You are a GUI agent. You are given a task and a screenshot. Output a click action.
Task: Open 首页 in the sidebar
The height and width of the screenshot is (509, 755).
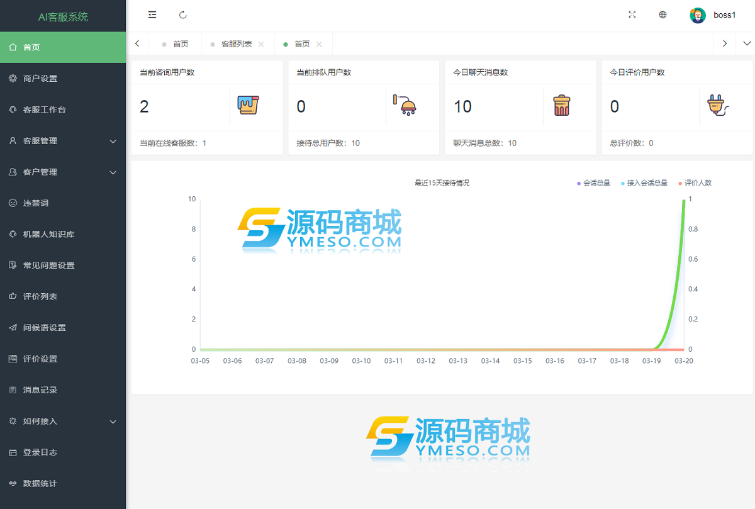[63, 47]
